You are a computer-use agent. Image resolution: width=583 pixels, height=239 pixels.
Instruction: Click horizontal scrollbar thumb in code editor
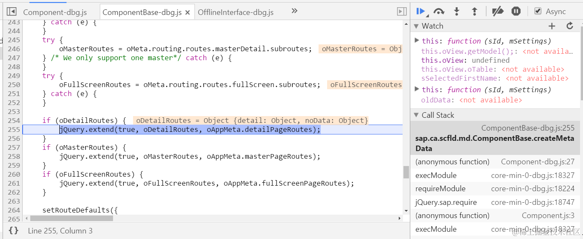(x=72, y=218)
